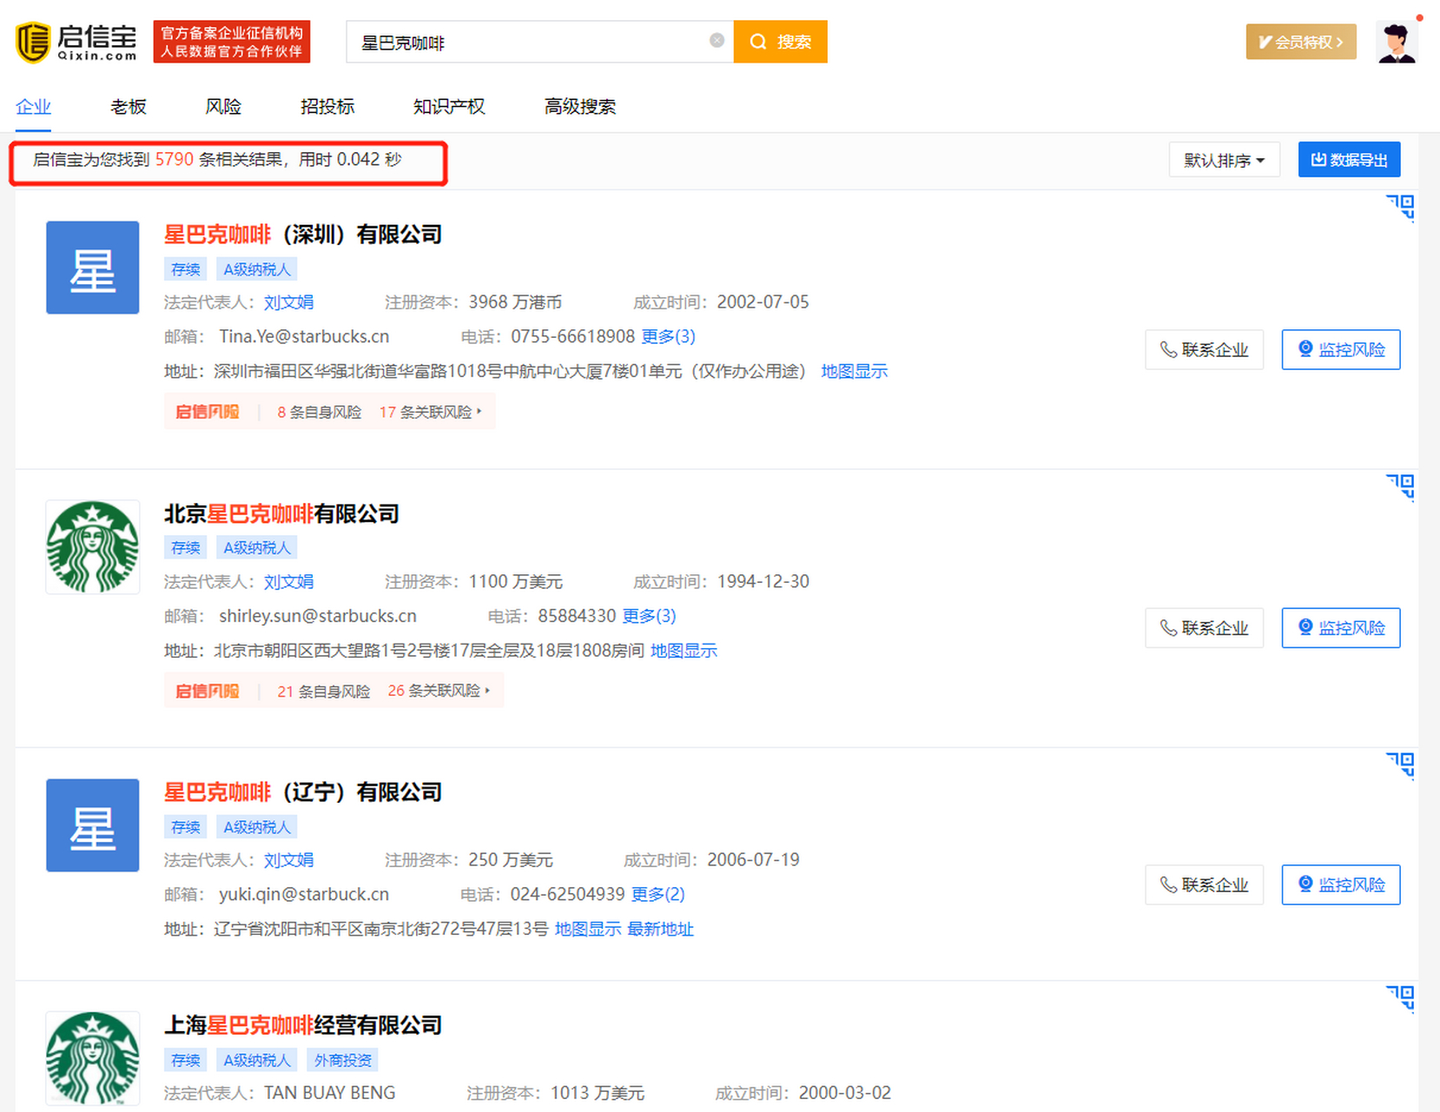Expand 更多(2) phones for Liaoning company
The width and height of the screenshot is (1440, 1112).
[x=657, y=894]
